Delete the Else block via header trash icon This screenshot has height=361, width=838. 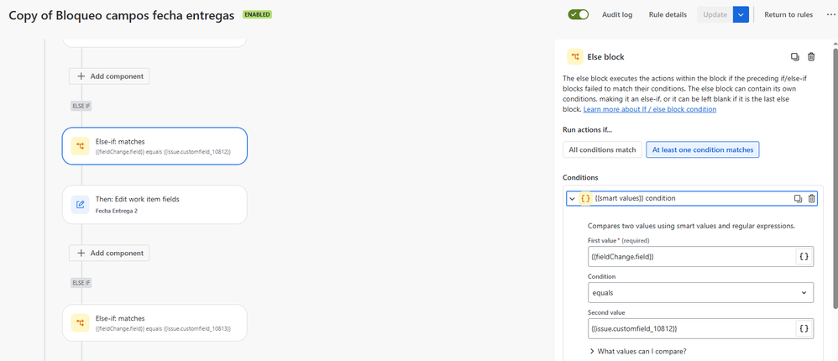click(811, 56)
